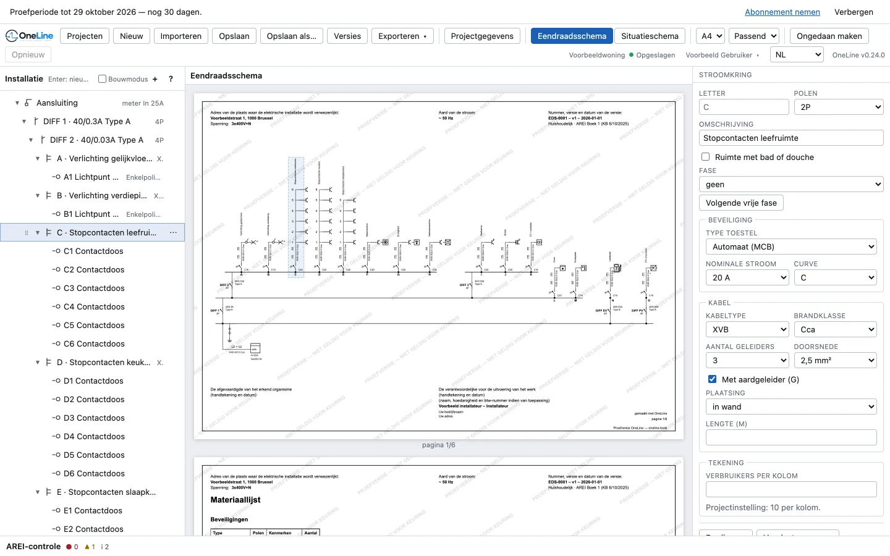
Task: Click the yellow warning triangle indicator
Action: tap(90, 547)
